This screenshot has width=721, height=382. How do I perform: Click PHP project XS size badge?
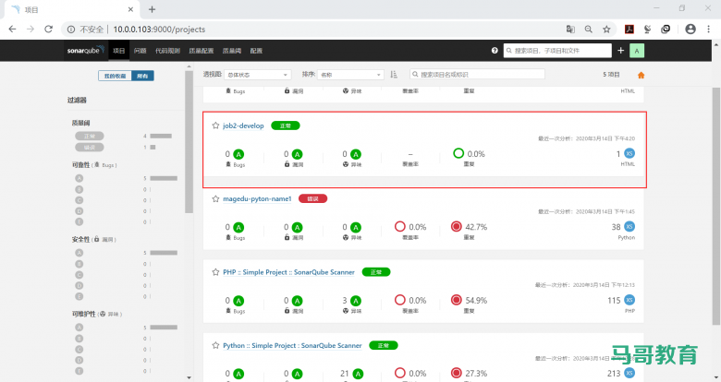629,300
